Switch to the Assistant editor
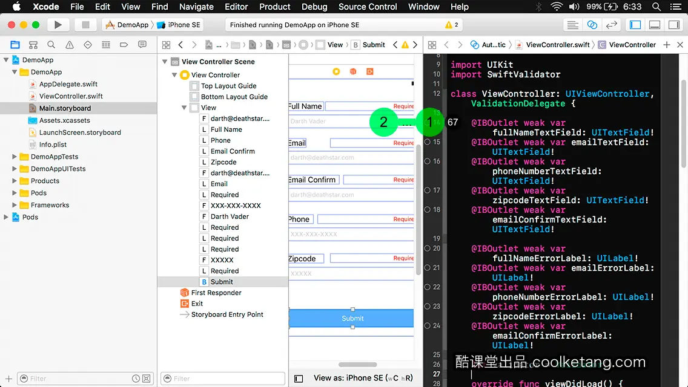 click(x=592, y=25)
